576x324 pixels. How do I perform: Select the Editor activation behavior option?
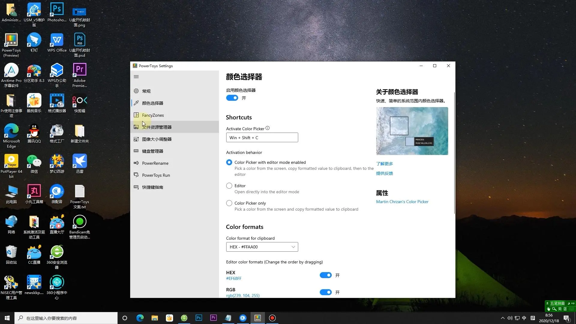(x=229, y=186)
